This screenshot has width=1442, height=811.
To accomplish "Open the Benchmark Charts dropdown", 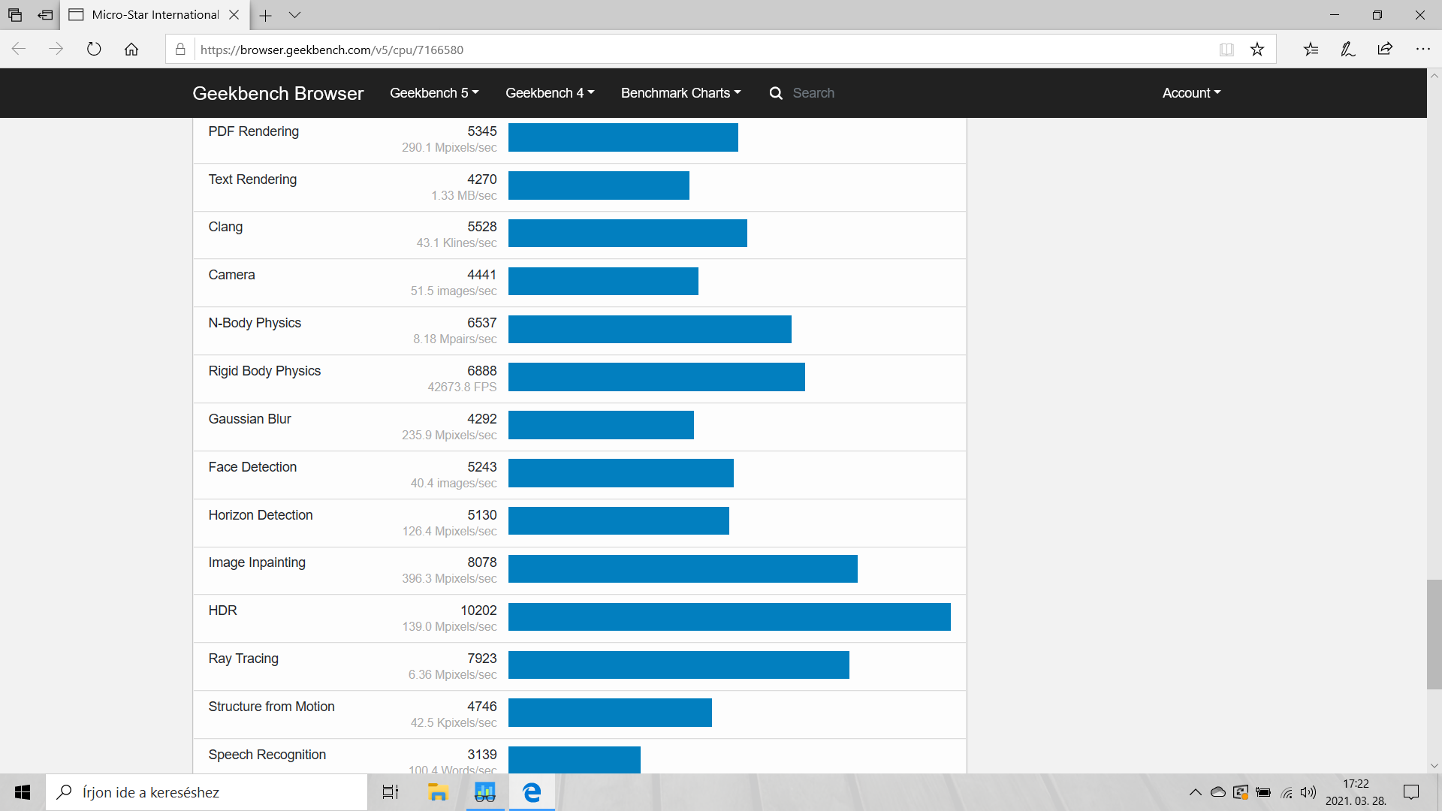I will coord(680,93).
